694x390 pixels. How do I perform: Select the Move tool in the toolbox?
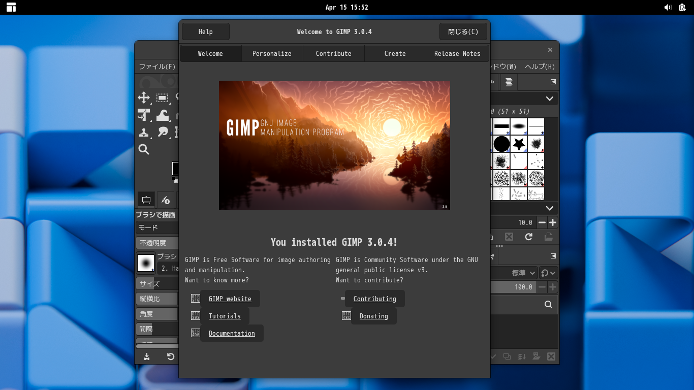tap(144, 98)
